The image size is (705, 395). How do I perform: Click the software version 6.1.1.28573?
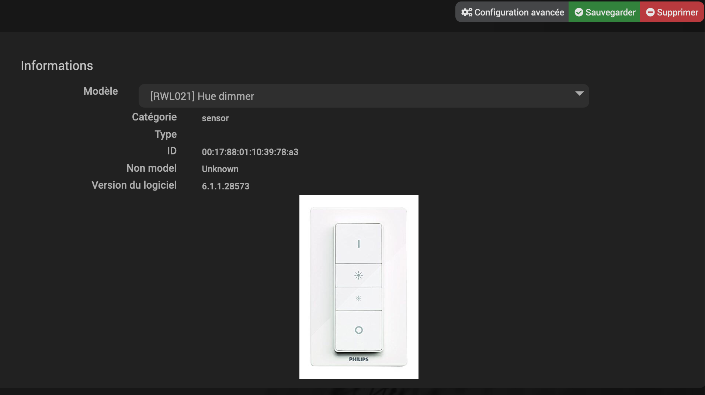coord(226,186)
